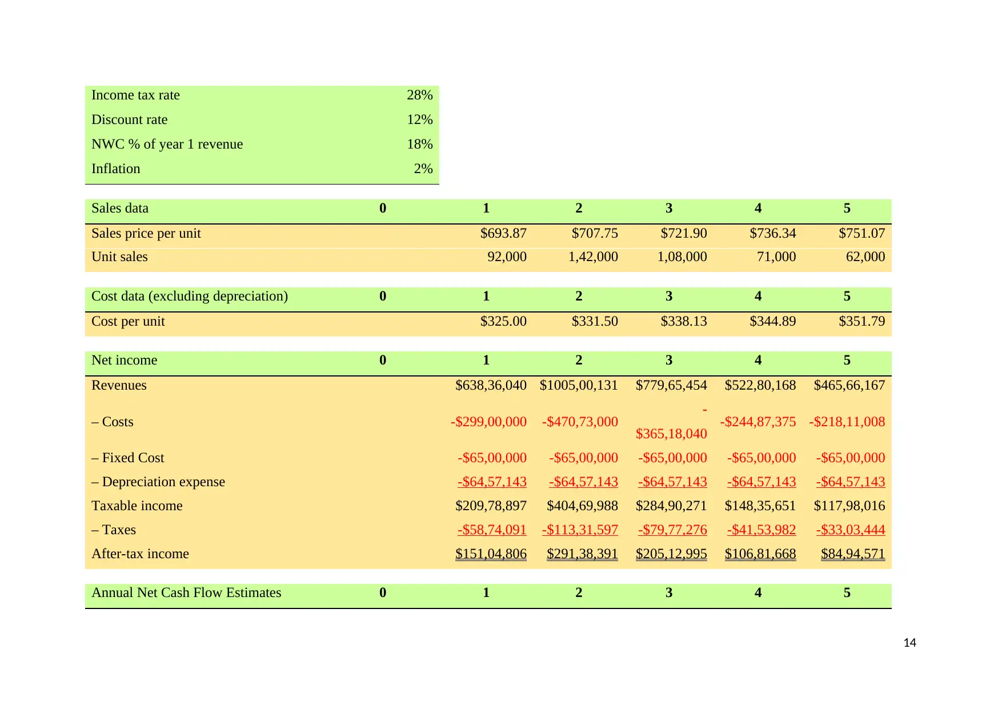Click the 'Revenues' row label
Screen dimensions: 1002x709
point(119,385)
